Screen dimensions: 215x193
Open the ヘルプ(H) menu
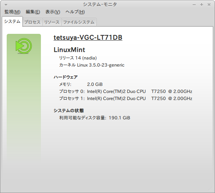(x=75, y=12)
